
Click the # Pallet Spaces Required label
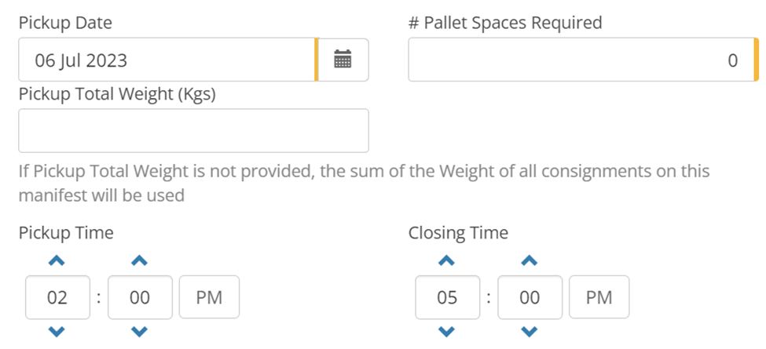pyautogui.click(x=505, y=23)
